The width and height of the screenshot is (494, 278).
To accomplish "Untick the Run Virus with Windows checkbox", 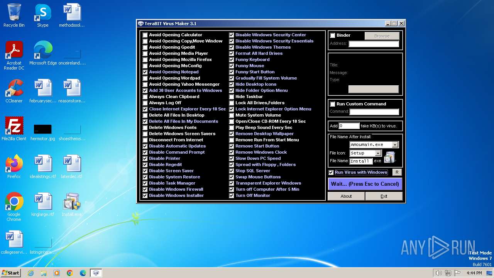I will [x=331, y=172].
